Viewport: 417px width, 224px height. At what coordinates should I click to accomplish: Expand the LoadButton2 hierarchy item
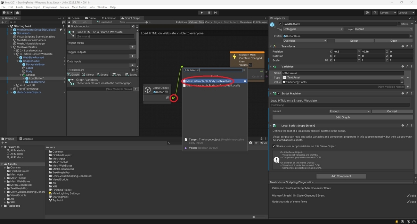pyautogui.click(x=23, y=82)
